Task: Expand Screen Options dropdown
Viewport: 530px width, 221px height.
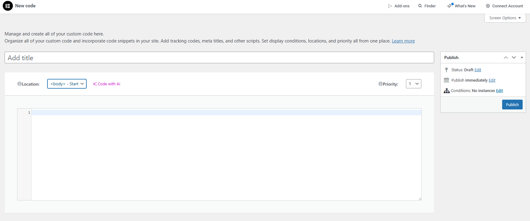Action: 505,18
